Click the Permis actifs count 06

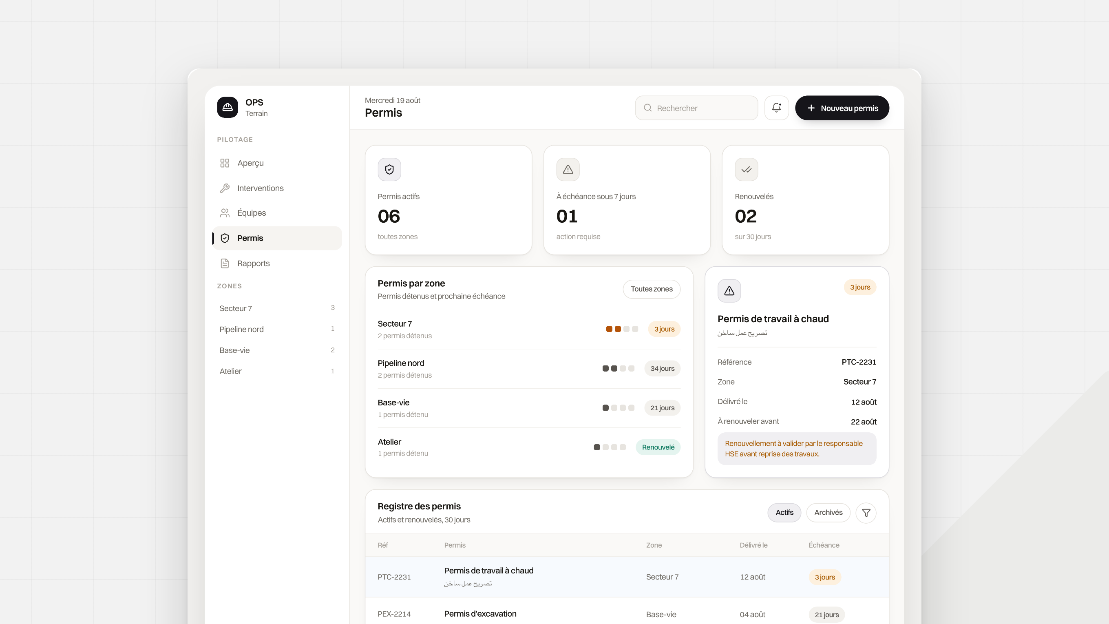click(389, 216)
